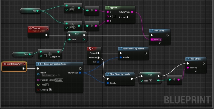Click the search icon beside Select Asset
Screen dimensions: 214x109
[x=59, y=75]
